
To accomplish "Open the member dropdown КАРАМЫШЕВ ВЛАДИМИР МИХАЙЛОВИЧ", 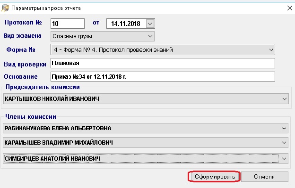I will tap(146, 143).
